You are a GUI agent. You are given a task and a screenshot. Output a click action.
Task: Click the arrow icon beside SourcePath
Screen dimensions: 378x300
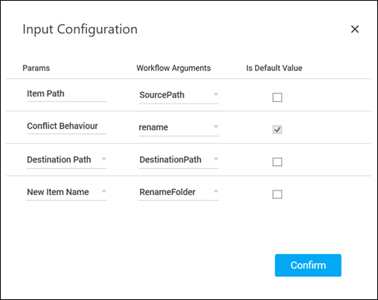[216, 95]
